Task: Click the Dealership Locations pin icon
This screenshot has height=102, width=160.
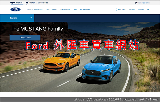Action: pyautogui.click(x=136, y=3)
